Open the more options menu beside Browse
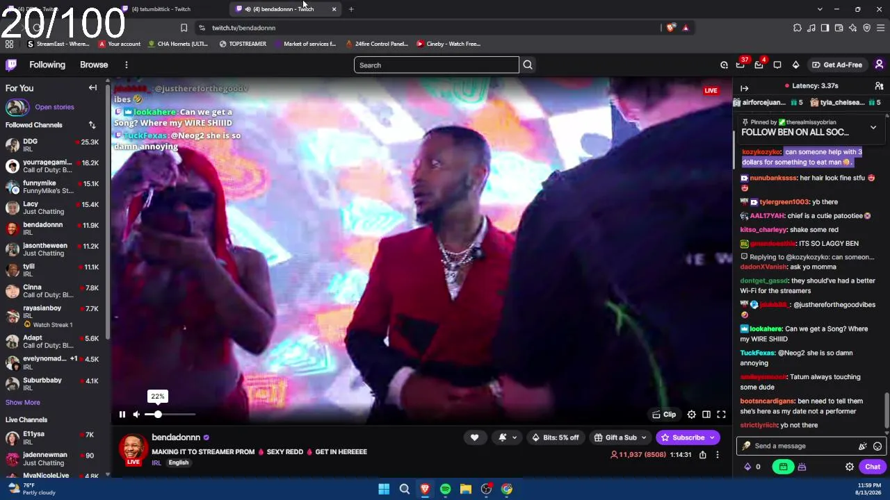 click(126, 65)
